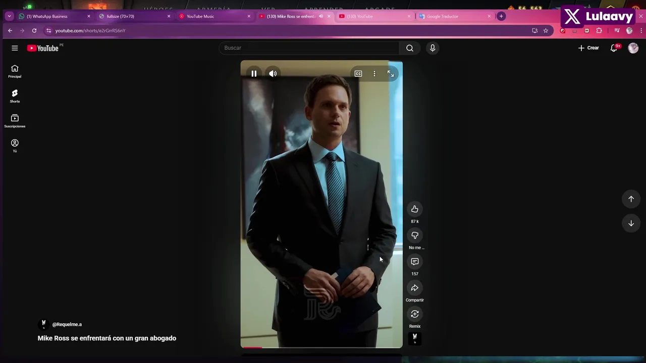
Task: Click the @Requelme.a channel avatar
Action: (x=43, y=324)
